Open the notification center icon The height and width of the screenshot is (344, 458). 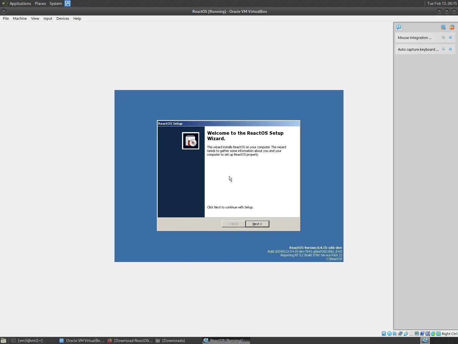(x=399, y=27)
